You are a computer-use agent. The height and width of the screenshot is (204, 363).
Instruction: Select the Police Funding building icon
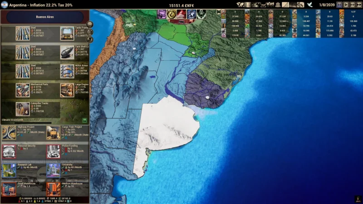pos(53,151)
